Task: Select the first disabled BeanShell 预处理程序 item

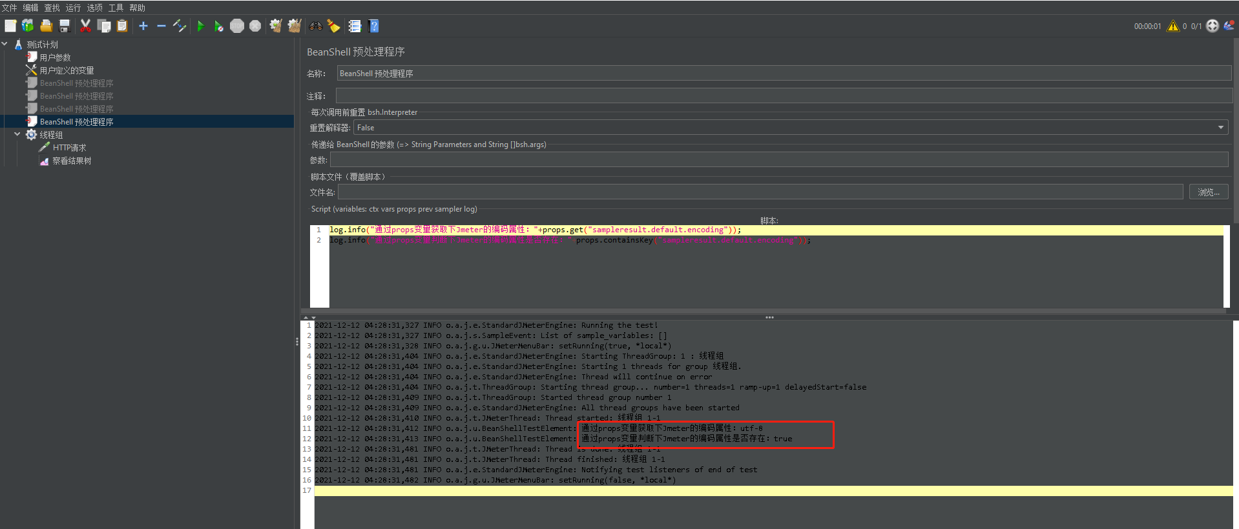Action: (x=76, y=83)
